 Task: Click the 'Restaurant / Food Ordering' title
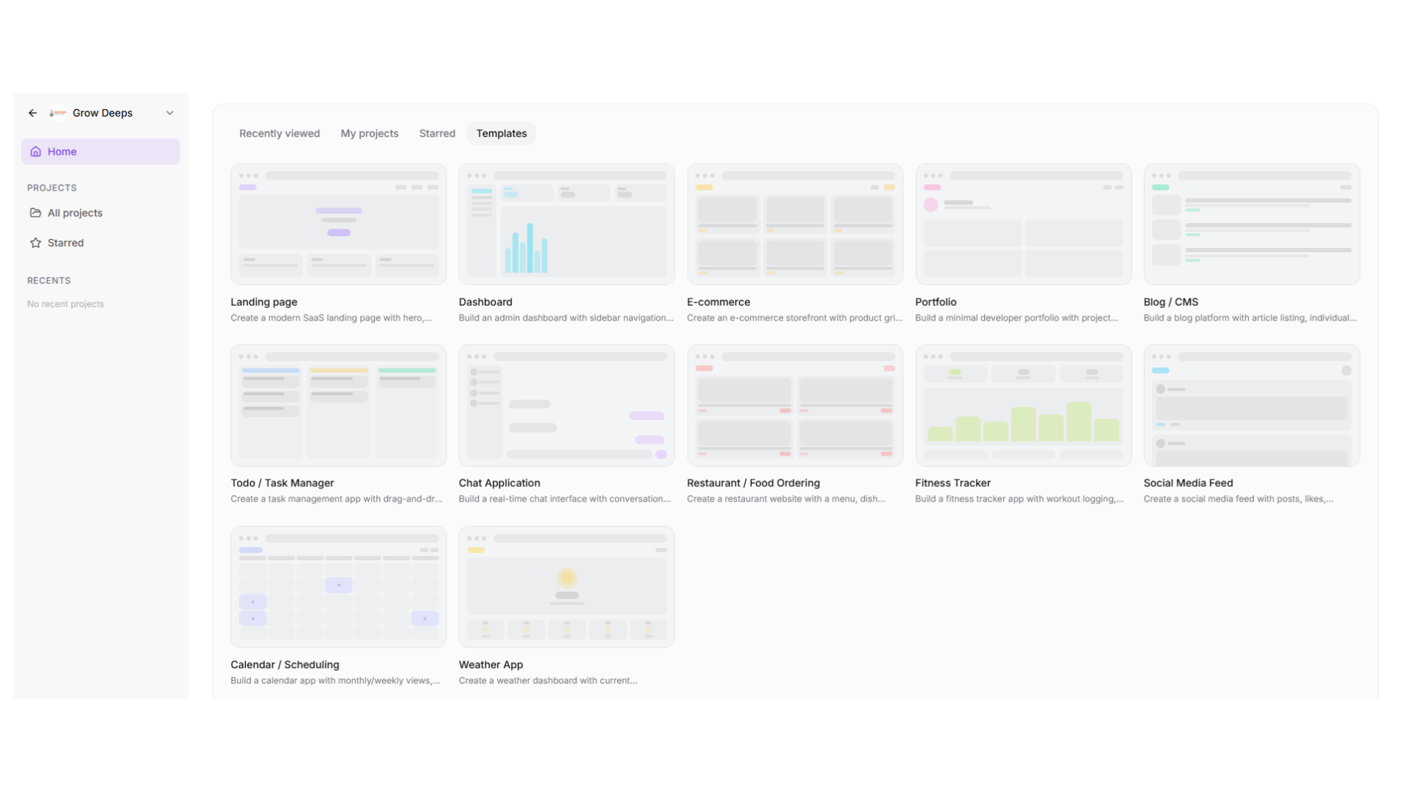coord(753,483)
